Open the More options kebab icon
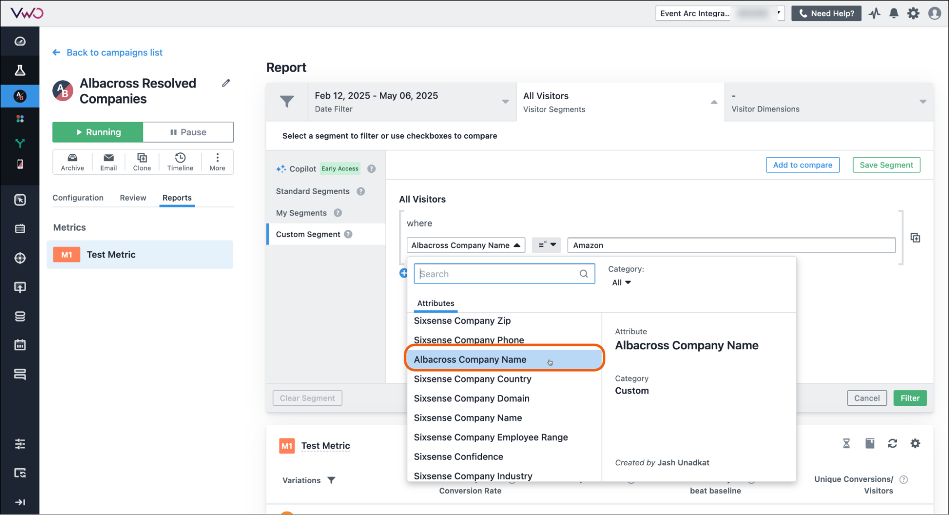949x515 pixels. click(x=217, y=162)
